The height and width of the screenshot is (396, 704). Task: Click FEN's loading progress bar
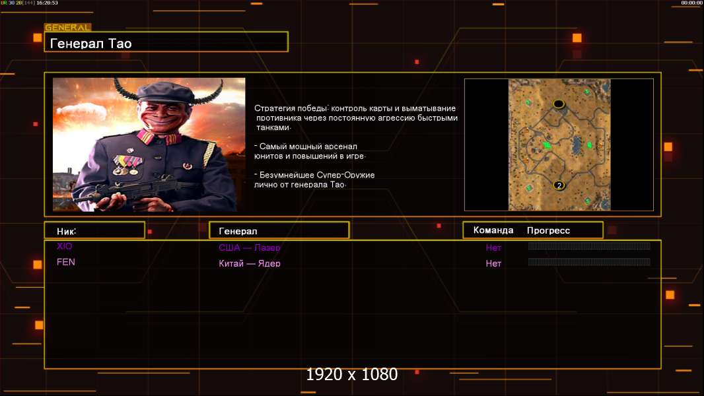coord(589,262)
